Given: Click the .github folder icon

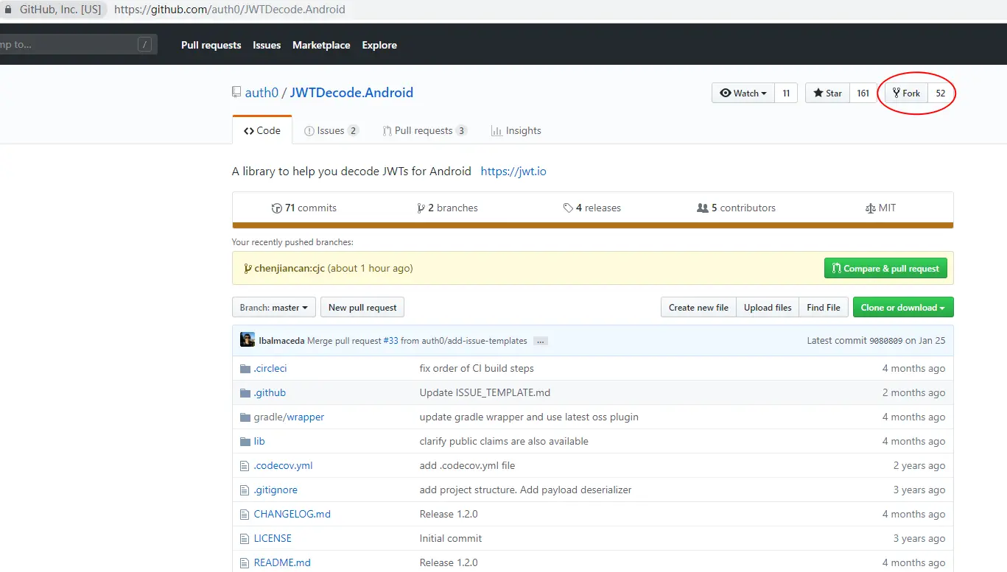Looking at the screenshot, I should [x=245, y=392].
